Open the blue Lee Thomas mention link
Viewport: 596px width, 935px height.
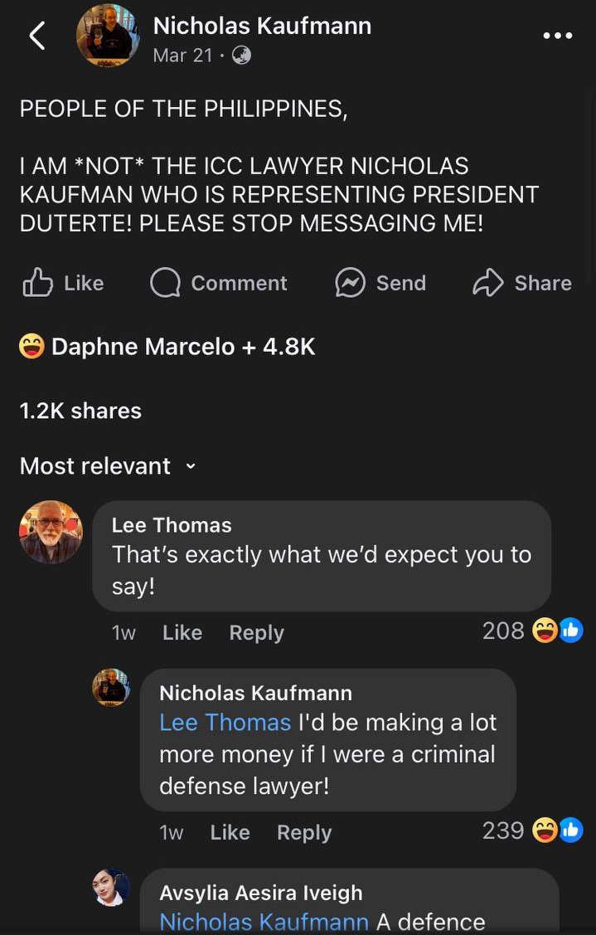[x=225, y=723]
